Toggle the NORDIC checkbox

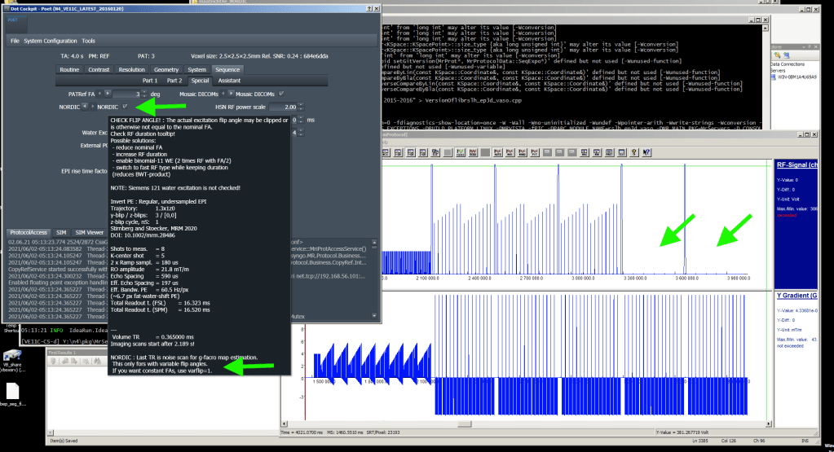click(x=125, y=107)
